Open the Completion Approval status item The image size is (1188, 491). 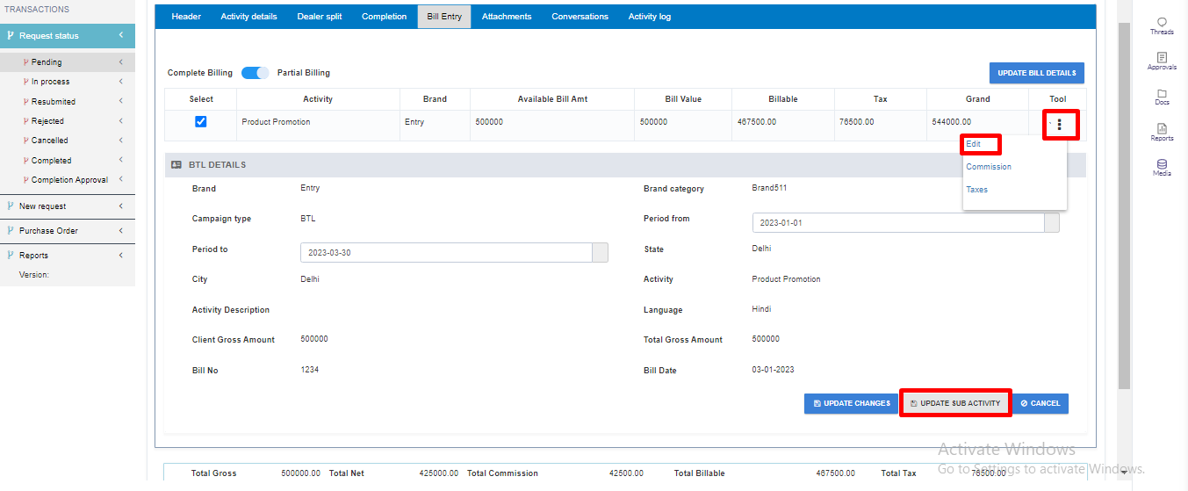(69, 180)
